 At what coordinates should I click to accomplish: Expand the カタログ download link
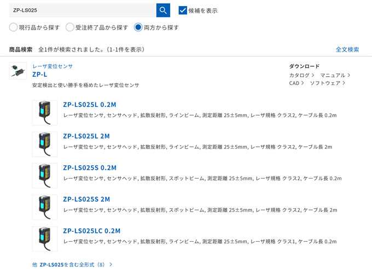click(301, 75)
